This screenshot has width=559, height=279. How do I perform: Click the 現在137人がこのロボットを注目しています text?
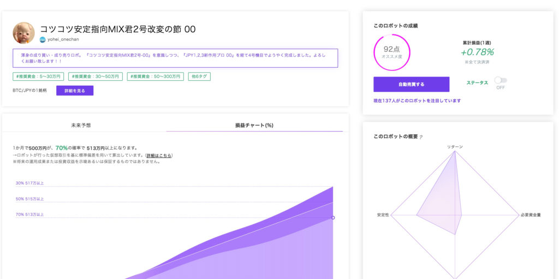(x=417, y=101)
